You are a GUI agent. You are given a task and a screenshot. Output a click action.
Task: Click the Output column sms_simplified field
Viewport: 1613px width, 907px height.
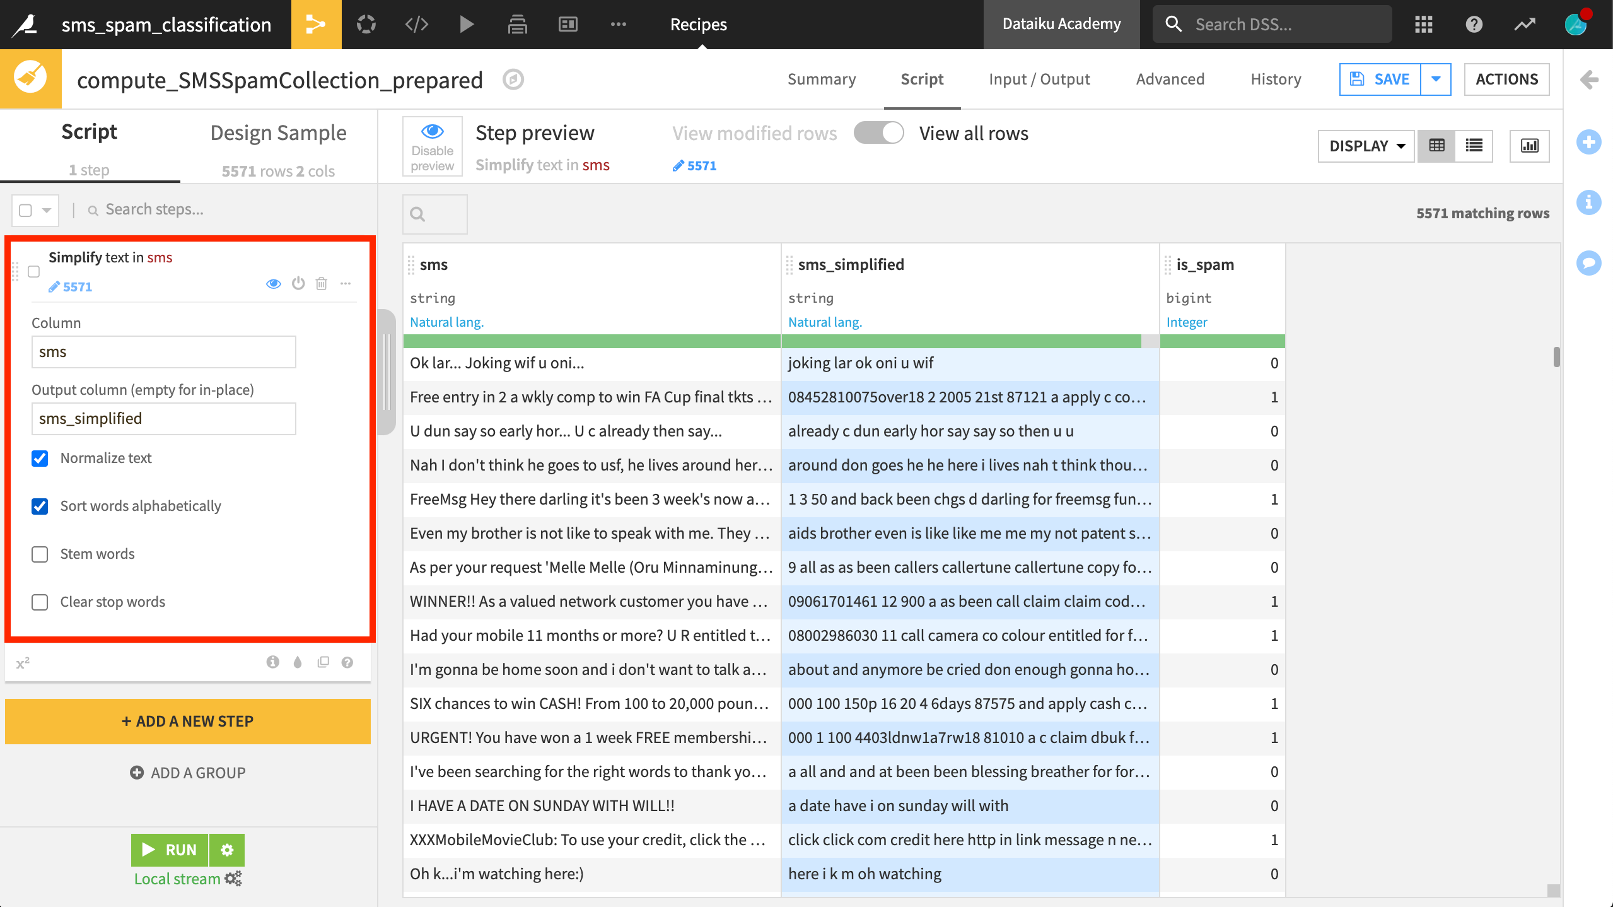pos(163,418)
